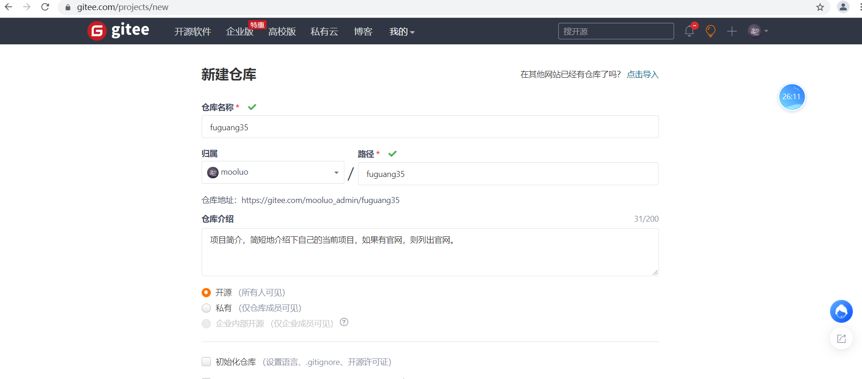This screenshot has height=379, width=862.
Task: Click the repository address URL text
Action: pyautogui.click(x=321, y=200)
